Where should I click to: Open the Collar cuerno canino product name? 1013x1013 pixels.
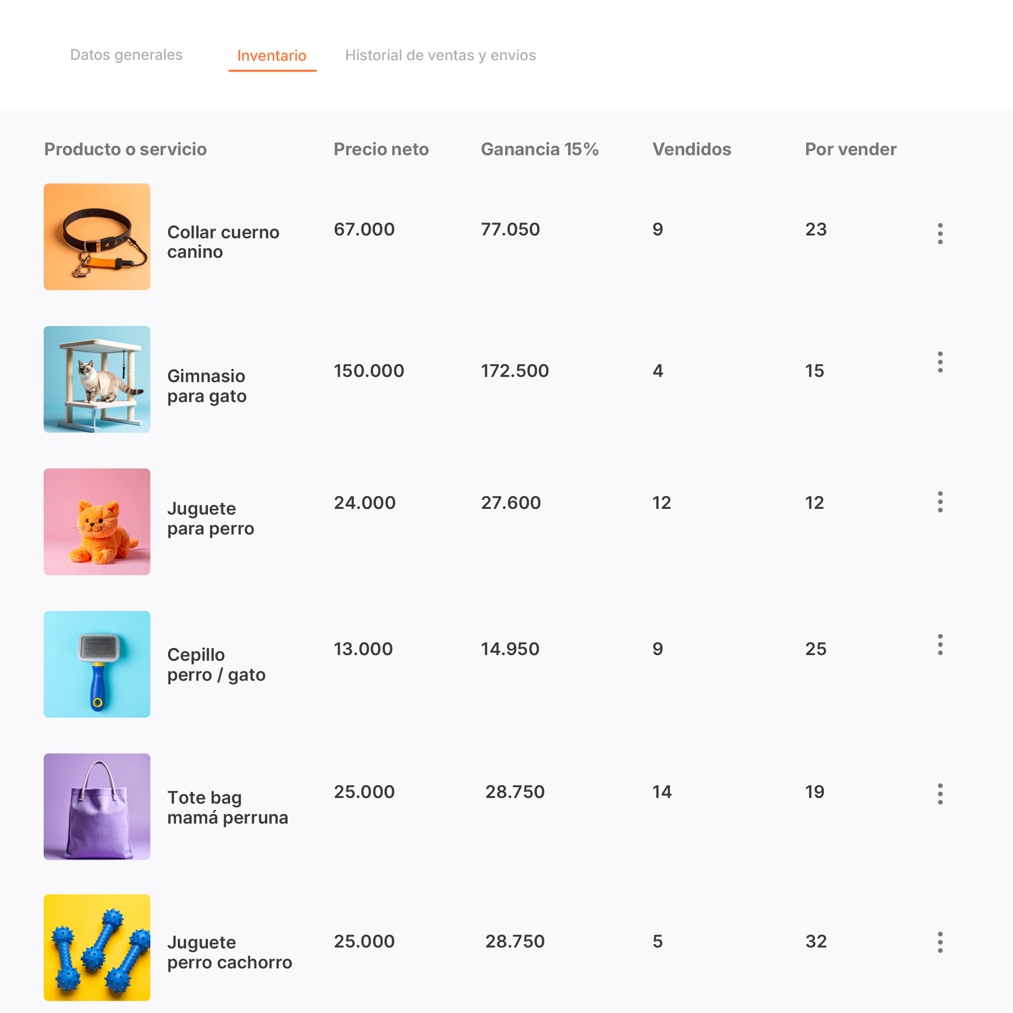pos(223,242)
